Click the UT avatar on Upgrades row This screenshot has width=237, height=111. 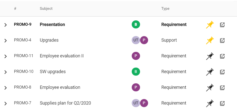[136, 40]
